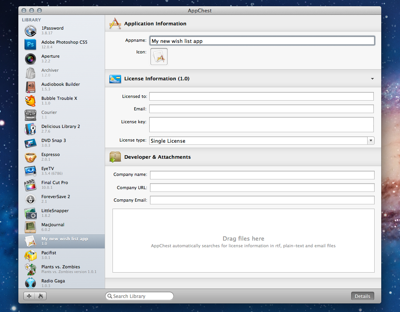400x312 pixels.
Task: Click the Application Information header icon
Action: 115,23
